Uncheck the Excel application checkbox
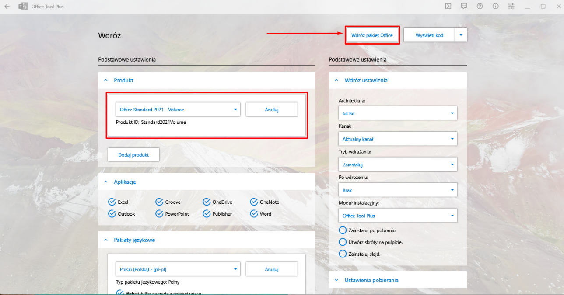The height and width of the screenshot is (295, 564). pyautogui.click(x=112, y=202)
